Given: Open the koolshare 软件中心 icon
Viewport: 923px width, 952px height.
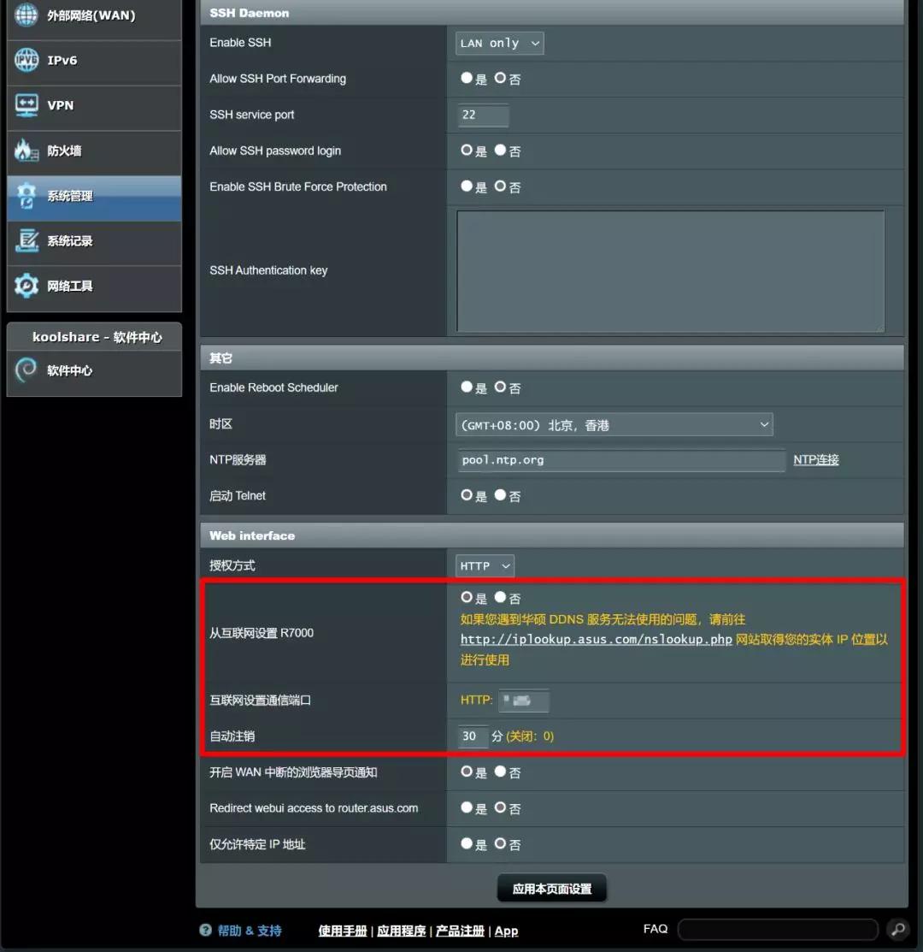Looking at the screenshot, I should [x=26, y=370].
